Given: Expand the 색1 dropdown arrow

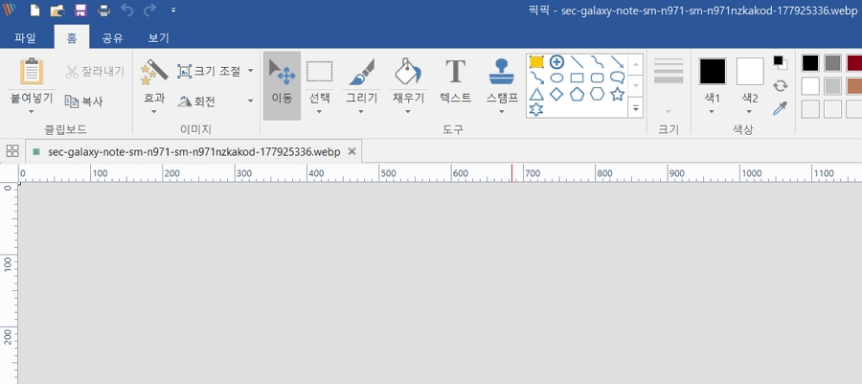Looking at the screenshot, I should tap(713, 111).
